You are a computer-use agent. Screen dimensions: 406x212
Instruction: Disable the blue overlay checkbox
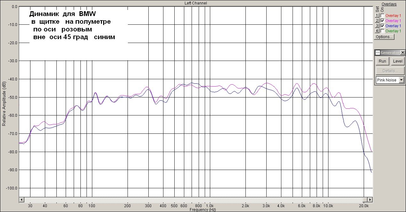pyautogui.click(x=382, y=26)
